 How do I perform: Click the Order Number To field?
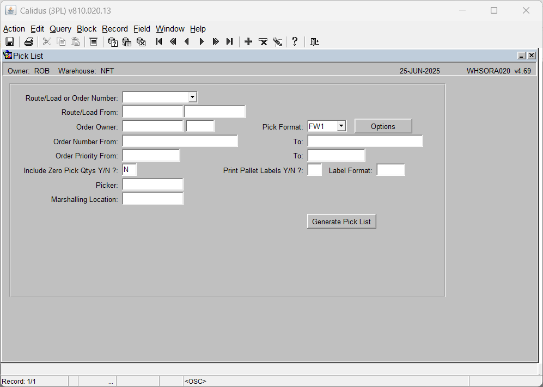[x=365, y=141]
